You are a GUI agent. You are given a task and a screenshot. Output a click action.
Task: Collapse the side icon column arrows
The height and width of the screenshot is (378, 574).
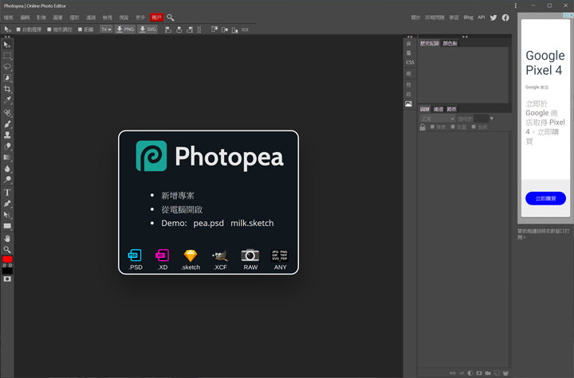coord(410,37)
